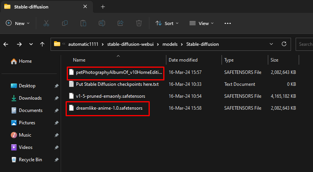Click the Copy icon in toolbar
This screenshot has width=313, height=172.
pos(65,23)
